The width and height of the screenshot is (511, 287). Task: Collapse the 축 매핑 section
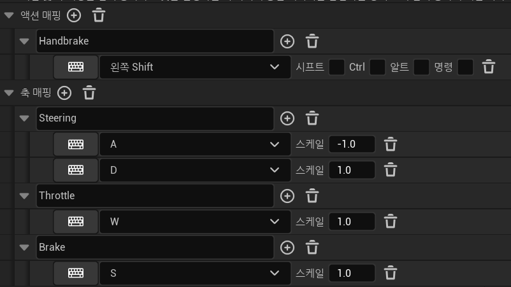click(x=9, y=93)
